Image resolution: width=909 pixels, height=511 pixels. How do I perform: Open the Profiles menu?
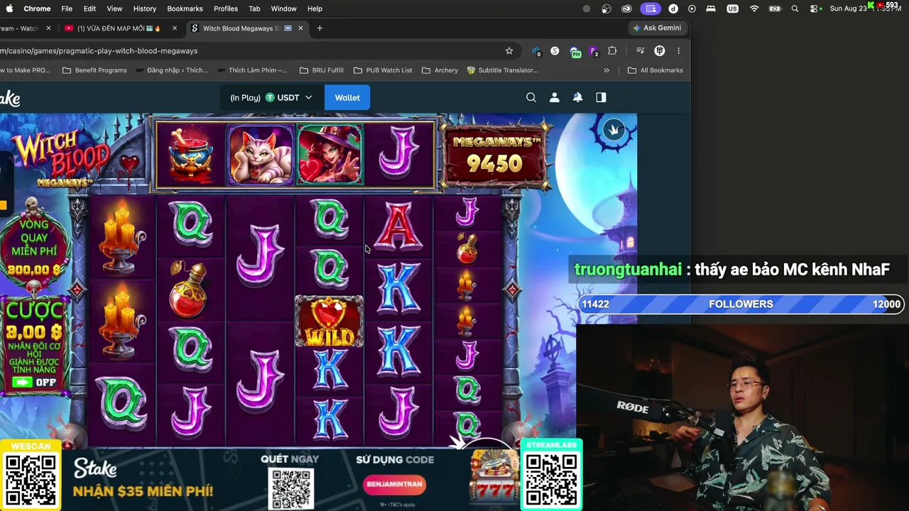[226, 9]
